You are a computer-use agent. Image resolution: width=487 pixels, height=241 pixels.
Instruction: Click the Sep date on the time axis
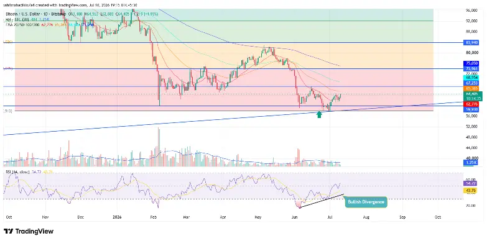(402, 217)
